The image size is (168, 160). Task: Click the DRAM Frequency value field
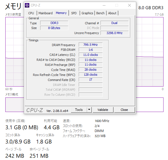coord(90,45)
